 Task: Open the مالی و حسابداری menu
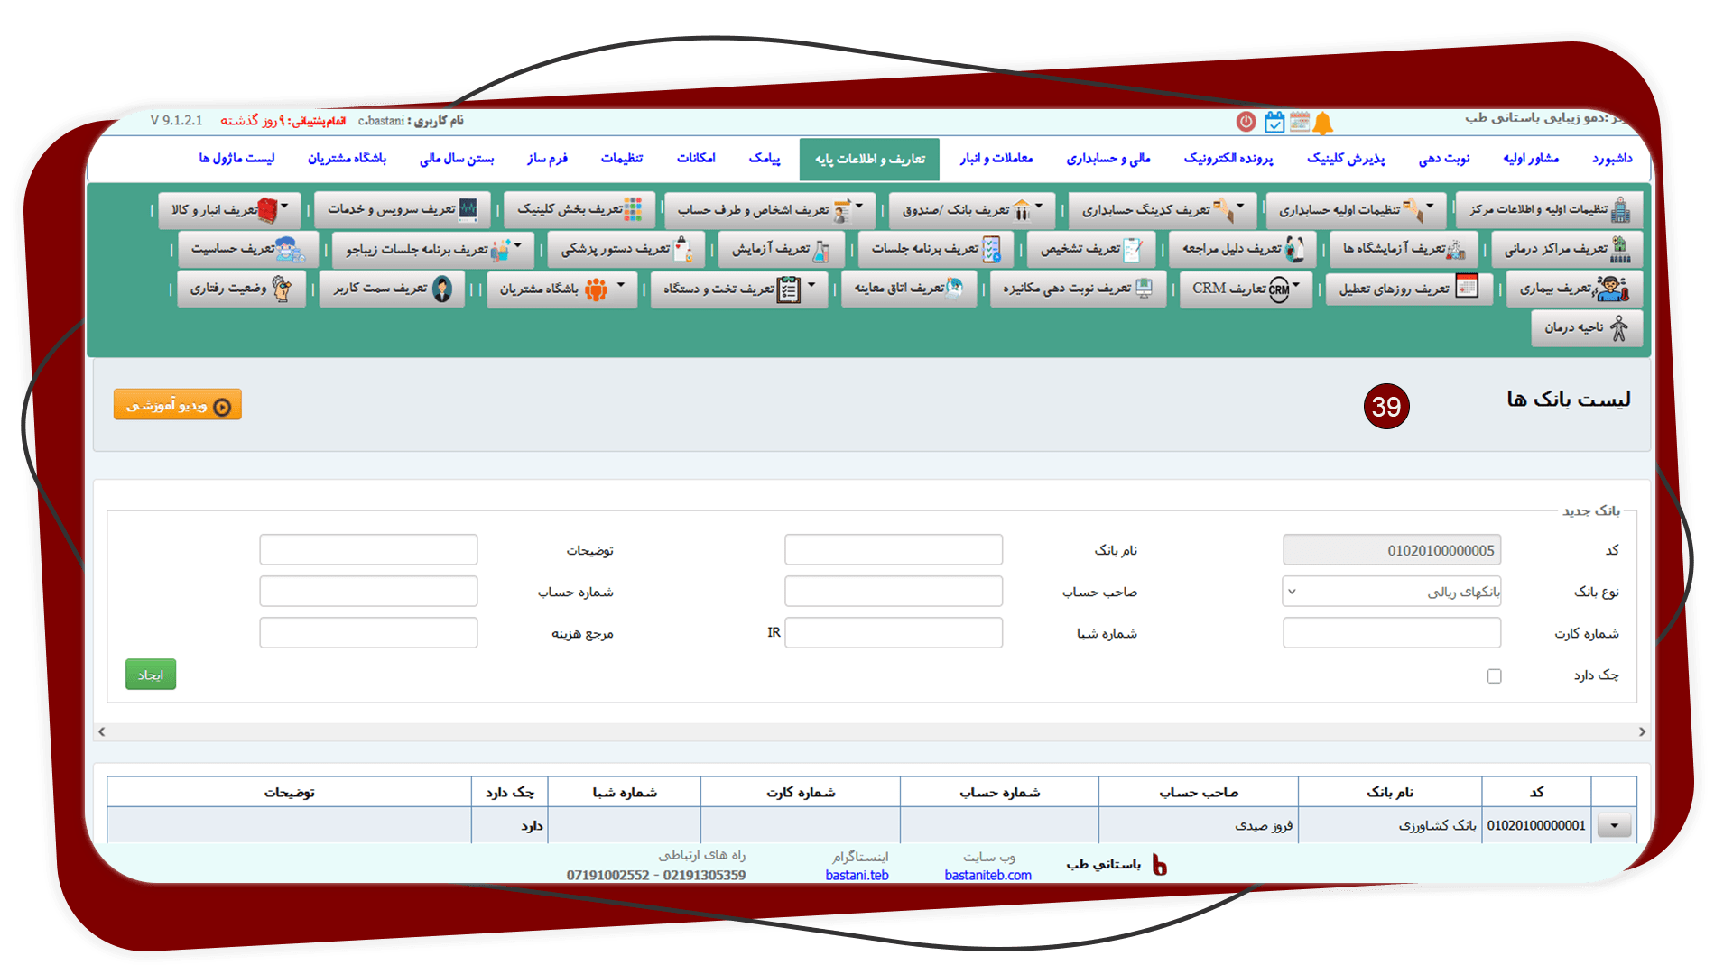pyautogui.click(x=1108, y=159)
